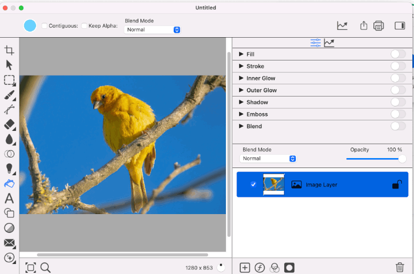The image size is (414, 274).
Task: Select the Crop tool
Action: pos(9,50)
